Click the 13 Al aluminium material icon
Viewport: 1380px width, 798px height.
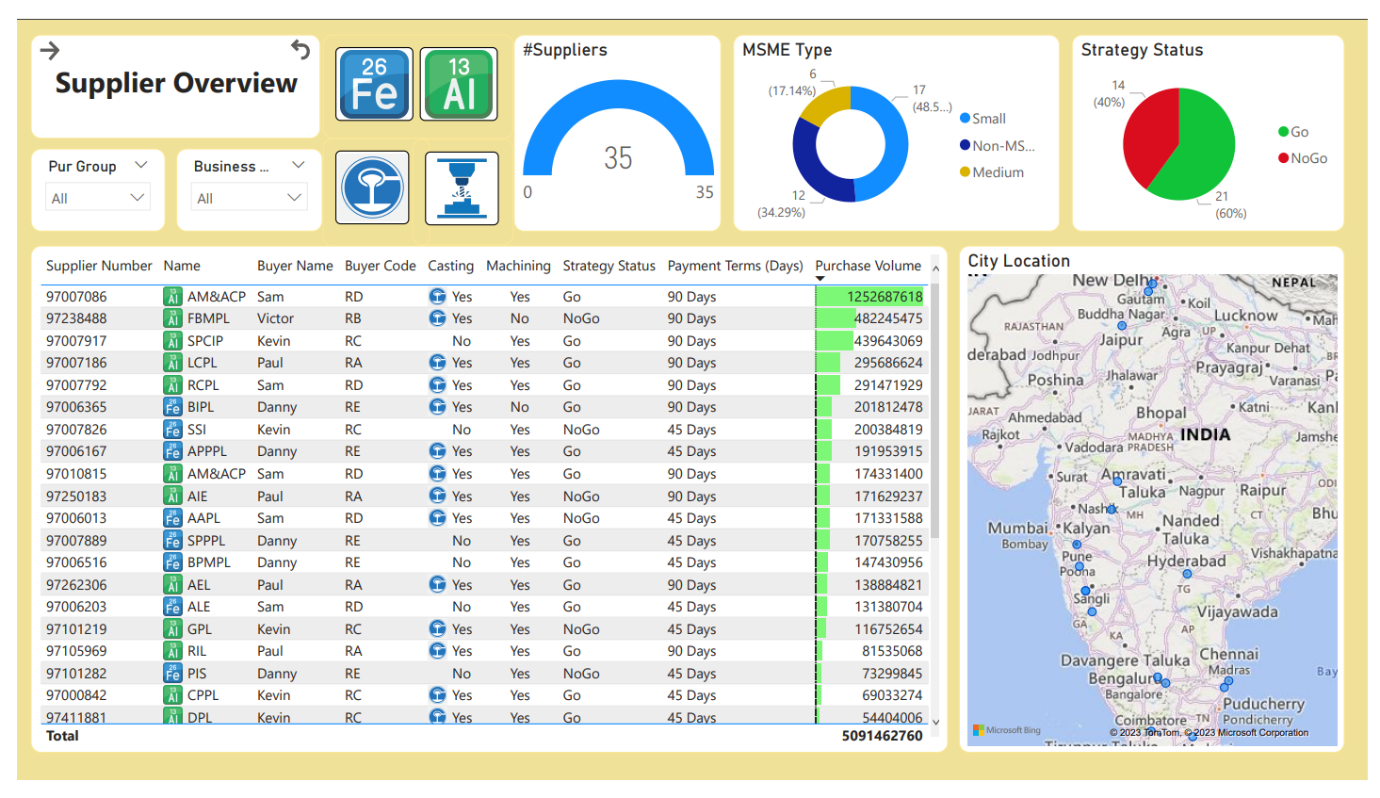tap(458, 84)
